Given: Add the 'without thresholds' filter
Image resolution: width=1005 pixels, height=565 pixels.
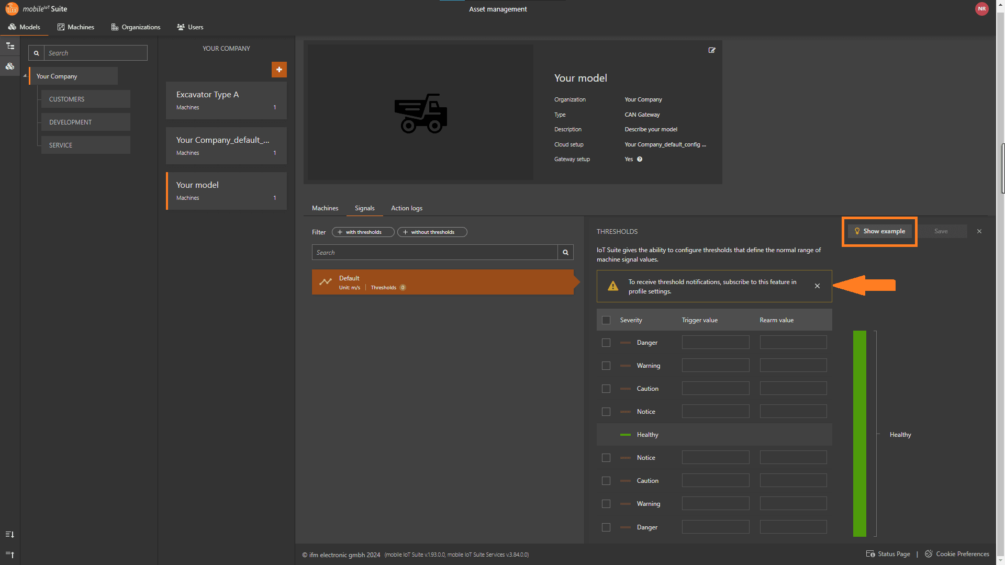Looking at the screenshot, I should pyautogui.click(x=432, y=232).
